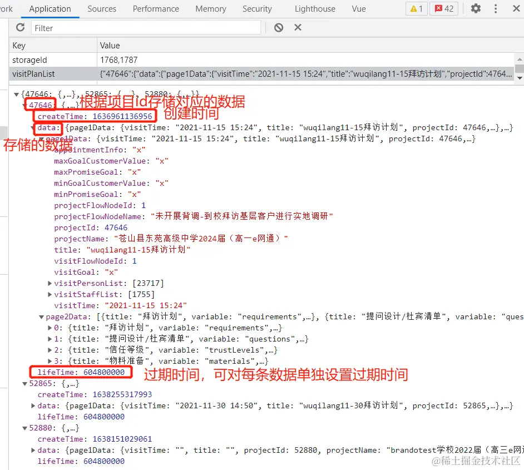This screenshot has width=524, height=470.
Task: Collapse the root object preview tree
Action: click(16, 95)
